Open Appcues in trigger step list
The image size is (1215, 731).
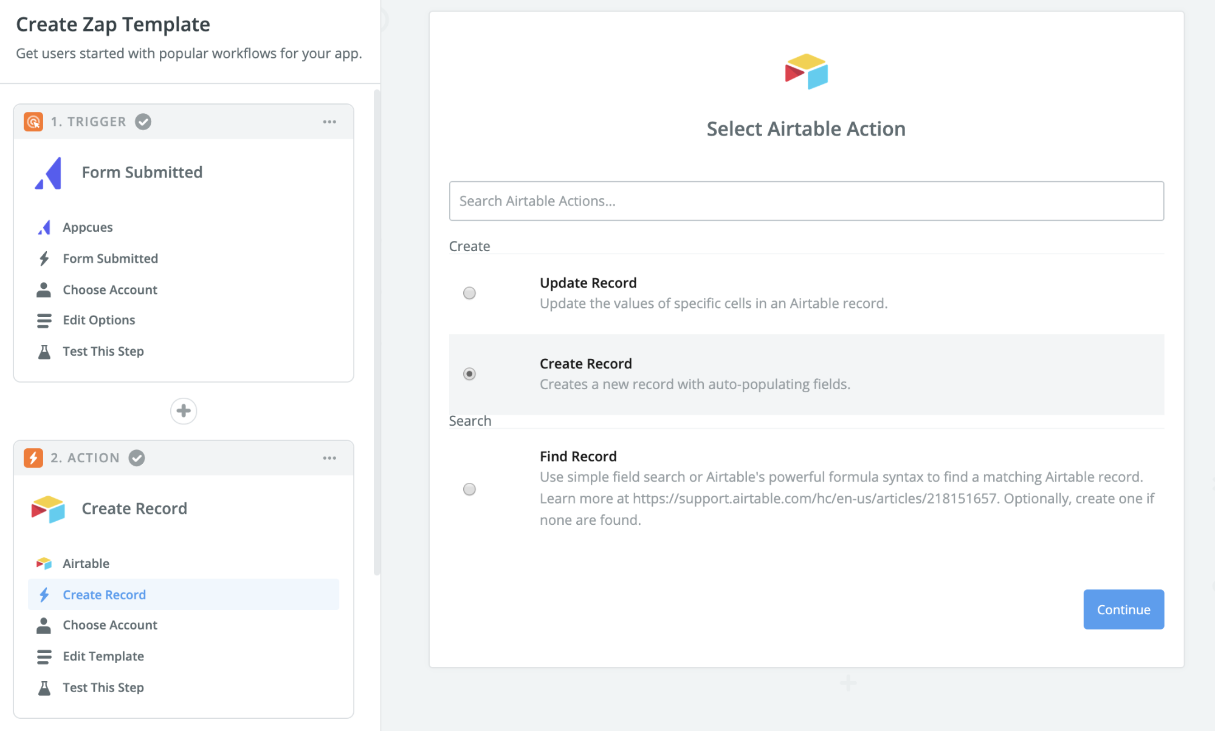(184, 227)
